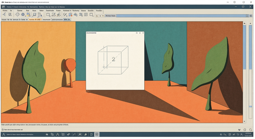Click the rounded-square icon at status row end
Image resolution: width=255 pixels, height=139 pixels.
251,130
